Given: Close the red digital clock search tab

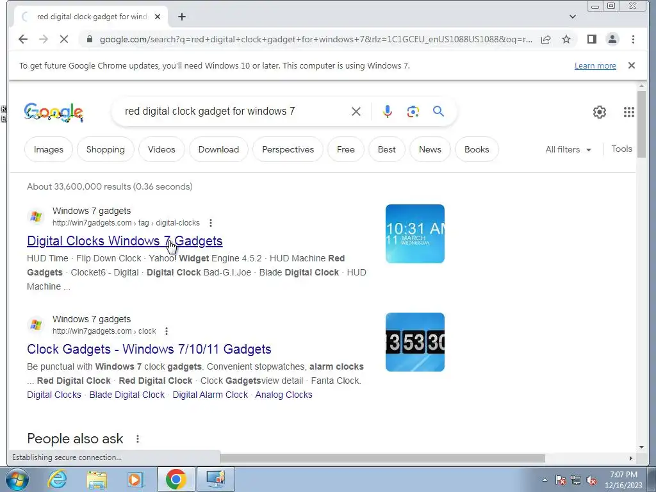Looking at the screenshot, I should coord(158,17).
